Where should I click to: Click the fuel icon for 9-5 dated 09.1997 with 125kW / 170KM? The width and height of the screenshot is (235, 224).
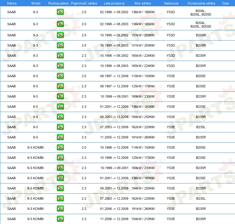click(60, 86)
